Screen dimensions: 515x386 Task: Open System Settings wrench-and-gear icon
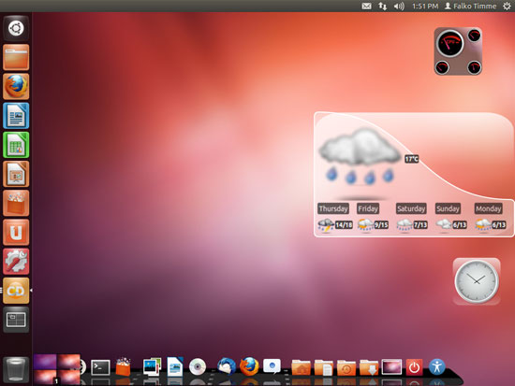tap(16, 262)
